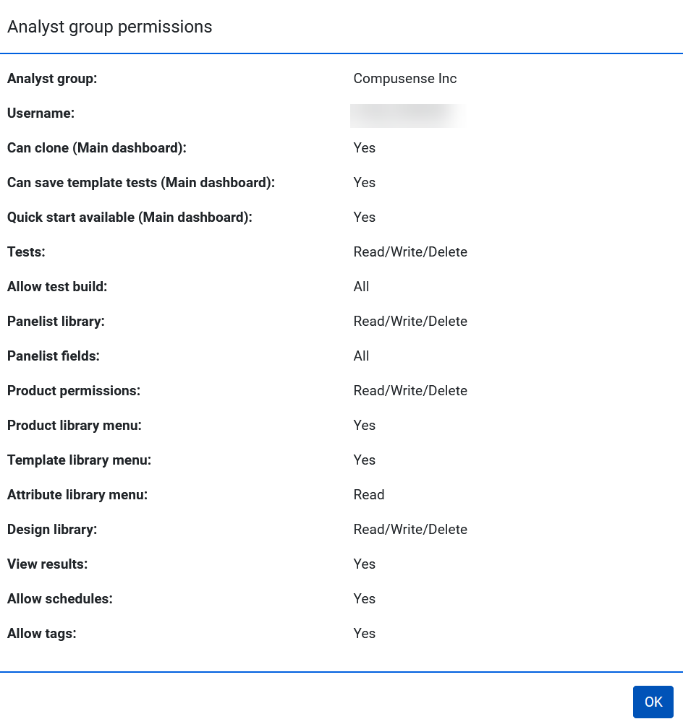Select the Yes value for View results
The width and height of the screenshot is (683, 719).
click(365, 564)
